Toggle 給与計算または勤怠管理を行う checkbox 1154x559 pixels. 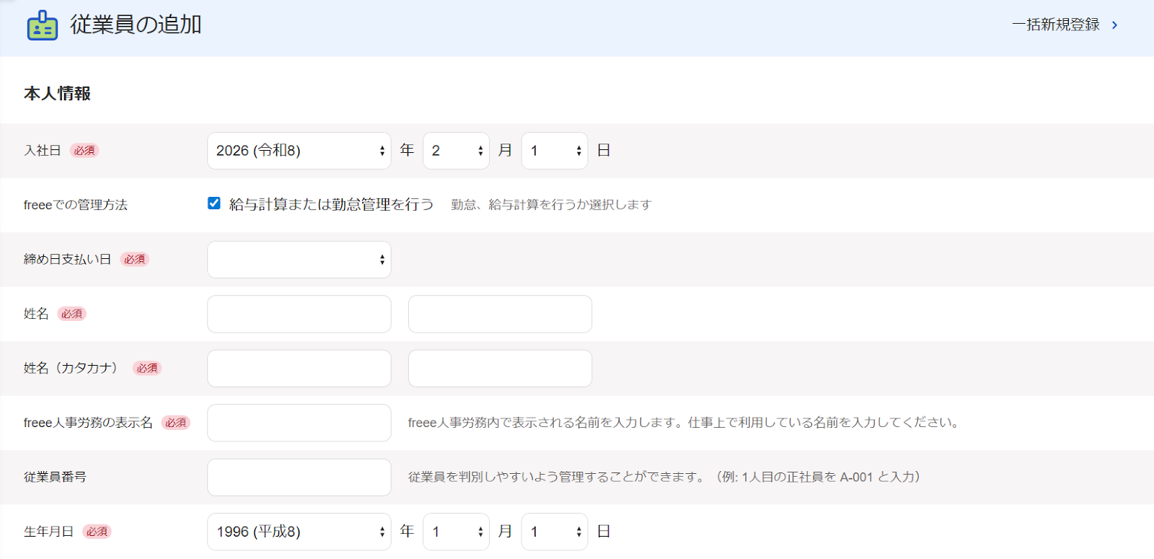pyautogui.click(x=214, y=203)
